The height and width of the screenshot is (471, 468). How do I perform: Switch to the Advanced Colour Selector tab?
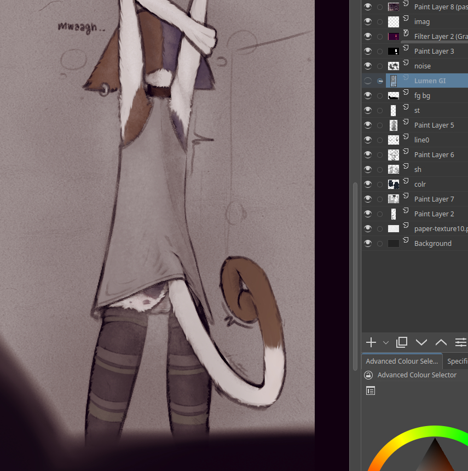click(x=402, y=361)
